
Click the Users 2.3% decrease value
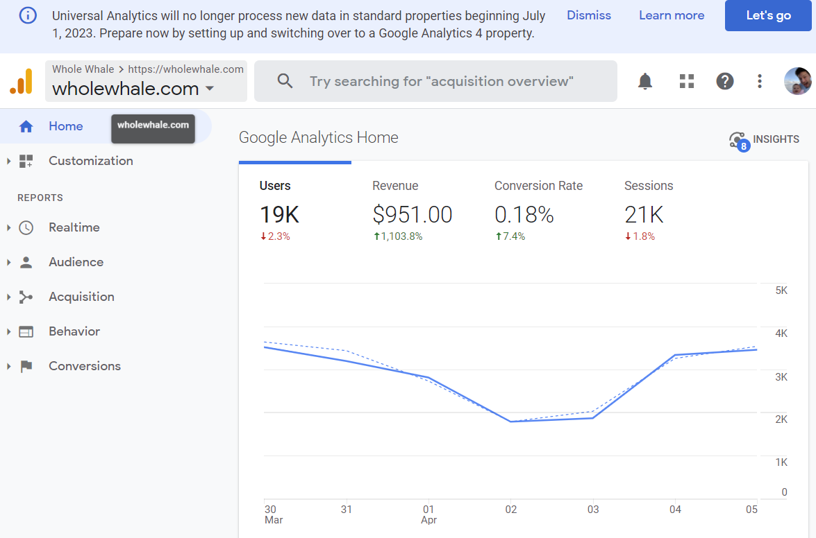(275, 236)
